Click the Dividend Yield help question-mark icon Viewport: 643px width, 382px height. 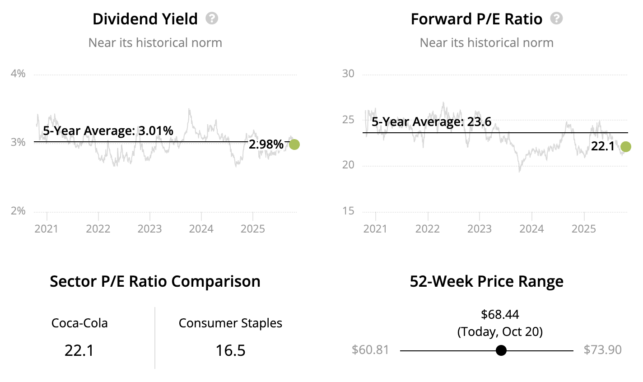pyautogui.click(x=212, y=19)
